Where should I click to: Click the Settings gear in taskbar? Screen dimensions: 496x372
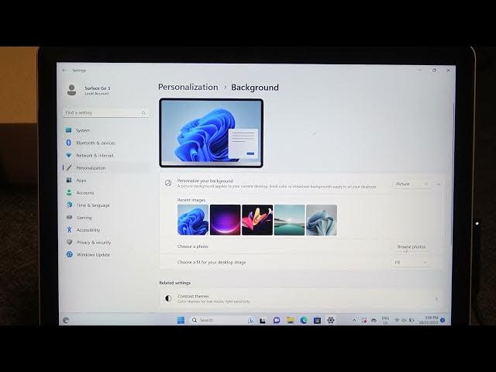331,320
